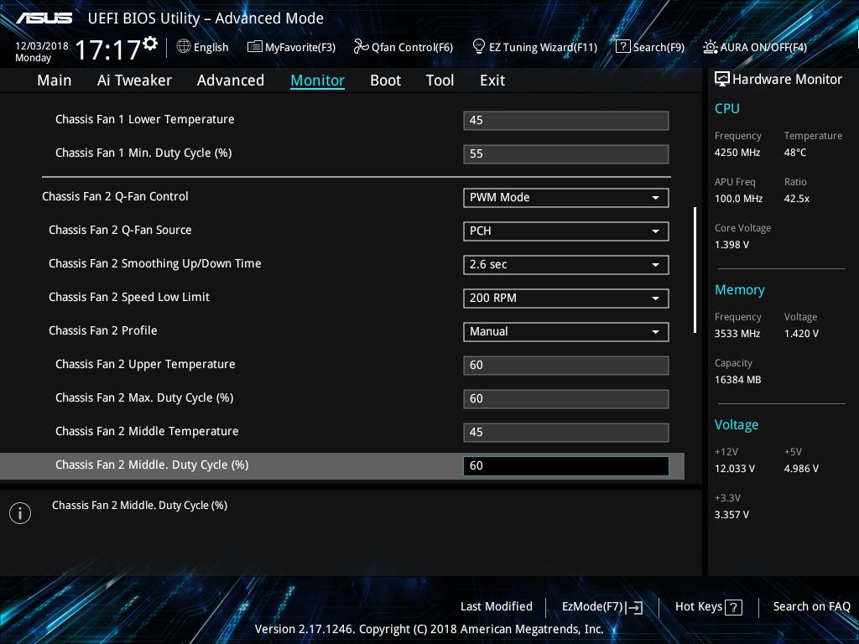Open Search on FAQ link
This screenshot has width=859, height=644.
pyautogui.click(x=811, y=606)
